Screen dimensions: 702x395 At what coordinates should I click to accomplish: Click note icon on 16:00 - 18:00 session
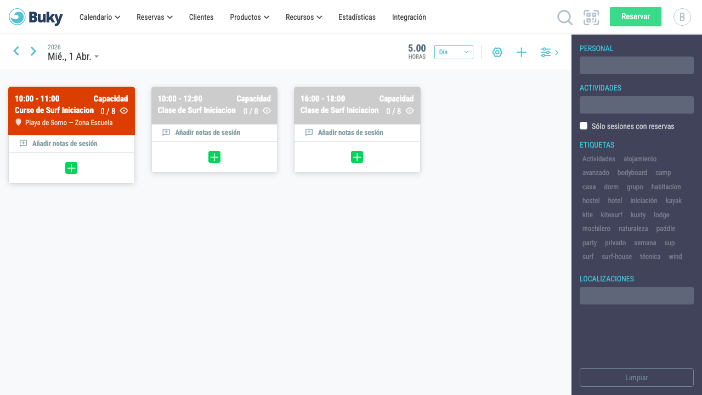[309, 132]
